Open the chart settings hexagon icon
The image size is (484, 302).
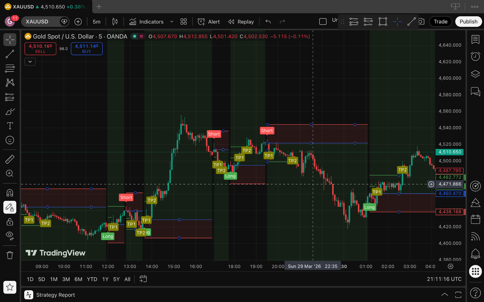tap(450, 266)
